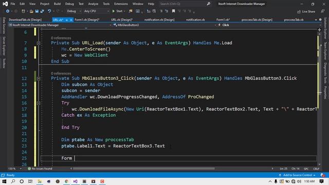Collapse the MbGlassButton3_Click sub outlining box
This screenshot has height=185, width=329.
(x=39, y=79)
